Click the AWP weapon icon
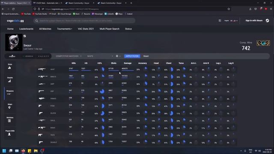The image size is (274, 154). (x=42, y=84)
